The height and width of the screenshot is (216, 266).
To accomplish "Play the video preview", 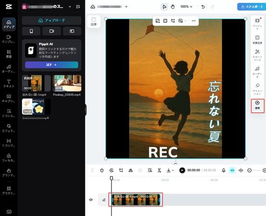I will coord(182,170).
